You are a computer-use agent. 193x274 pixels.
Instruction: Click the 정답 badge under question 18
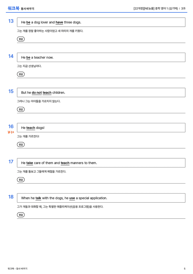click(21, 215)
